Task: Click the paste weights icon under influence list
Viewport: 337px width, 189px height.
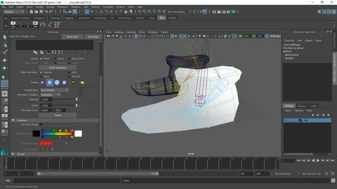Action: [42, 52]
